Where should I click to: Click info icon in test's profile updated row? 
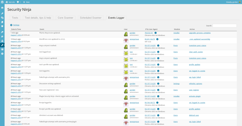[158, 65]
